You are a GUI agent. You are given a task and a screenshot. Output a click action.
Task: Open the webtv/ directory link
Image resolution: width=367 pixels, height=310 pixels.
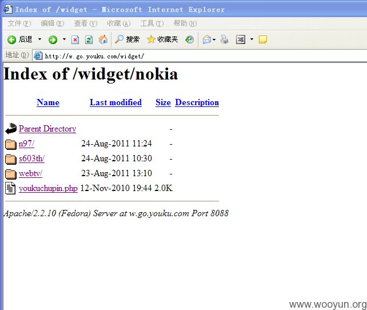30,173
